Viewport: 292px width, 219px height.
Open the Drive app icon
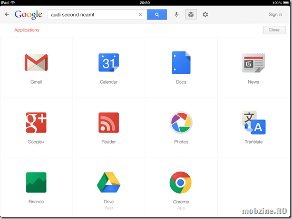[109, 182]
